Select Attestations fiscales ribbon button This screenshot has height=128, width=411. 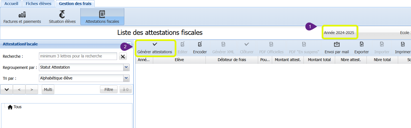[102, 17]
